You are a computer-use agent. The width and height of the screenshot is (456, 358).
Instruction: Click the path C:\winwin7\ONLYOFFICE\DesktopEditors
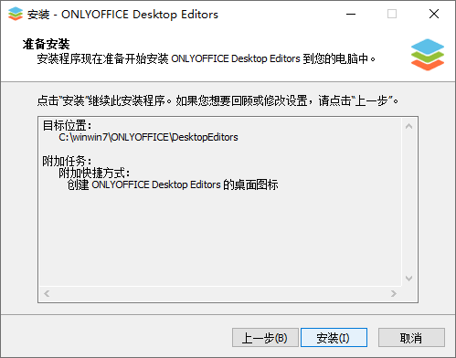pyautogui.click(x=148, y=137)
